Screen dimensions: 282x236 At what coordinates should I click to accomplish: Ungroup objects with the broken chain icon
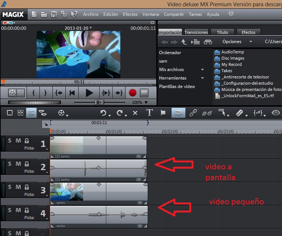pos(207,113)
